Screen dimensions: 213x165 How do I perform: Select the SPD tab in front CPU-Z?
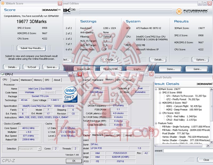(x=47, y=80)
